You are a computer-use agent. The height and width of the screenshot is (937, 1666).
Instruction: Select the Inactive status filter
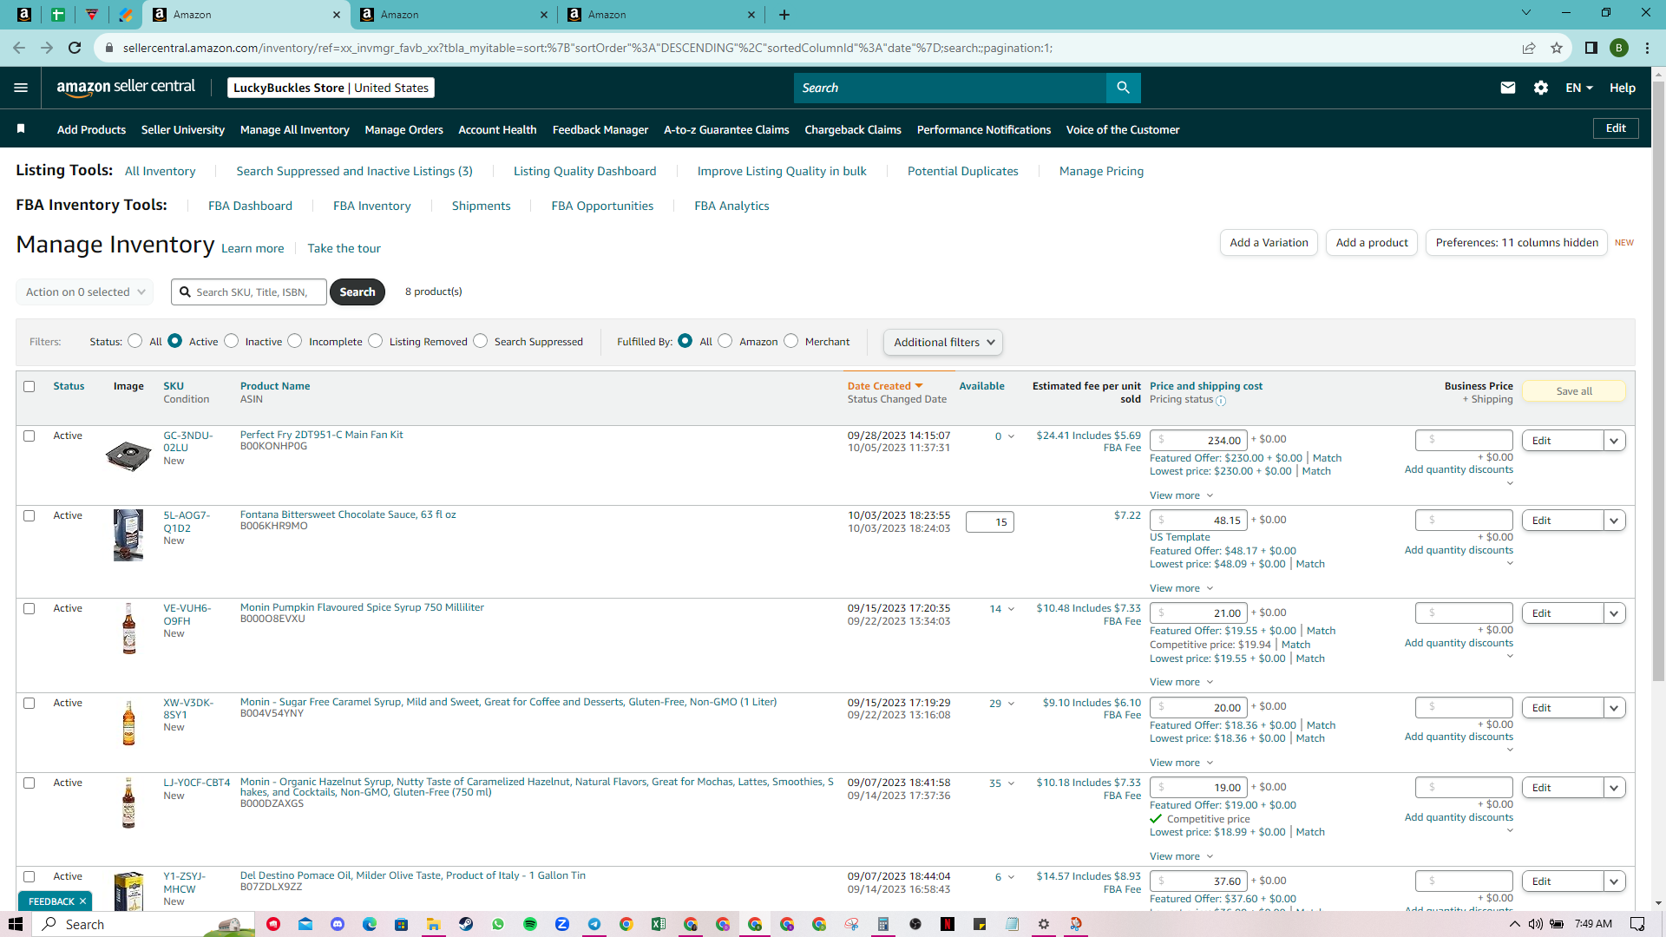coord(231,341)
